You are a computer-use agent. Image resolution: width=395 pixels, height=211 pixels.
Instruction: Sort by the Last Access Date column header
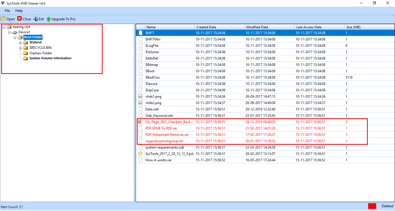coord(320,27)
